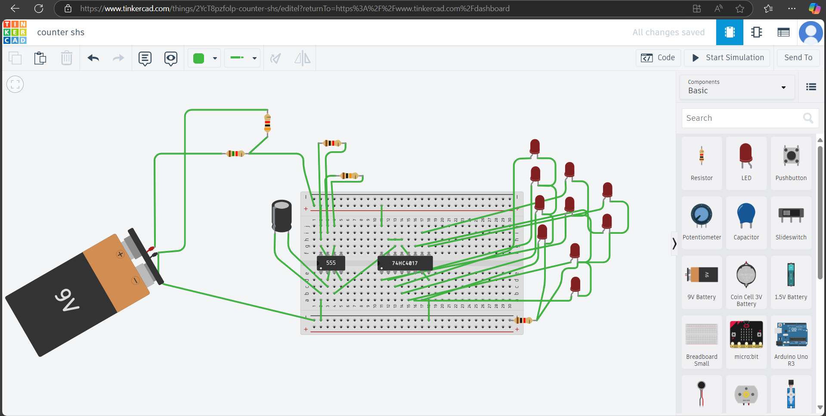Select the LED component in the panel
Image resolution: width=826 pixels, height=416 pixels.
tap(746, 162)
